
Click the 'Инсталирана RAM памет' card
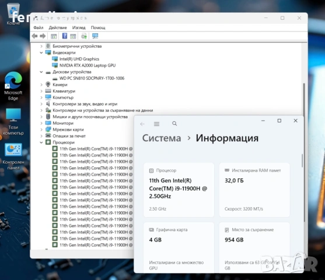254,190
